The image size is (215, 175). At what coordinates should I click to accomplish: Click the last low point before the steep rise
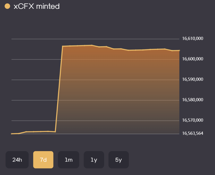tap(55, 132)
